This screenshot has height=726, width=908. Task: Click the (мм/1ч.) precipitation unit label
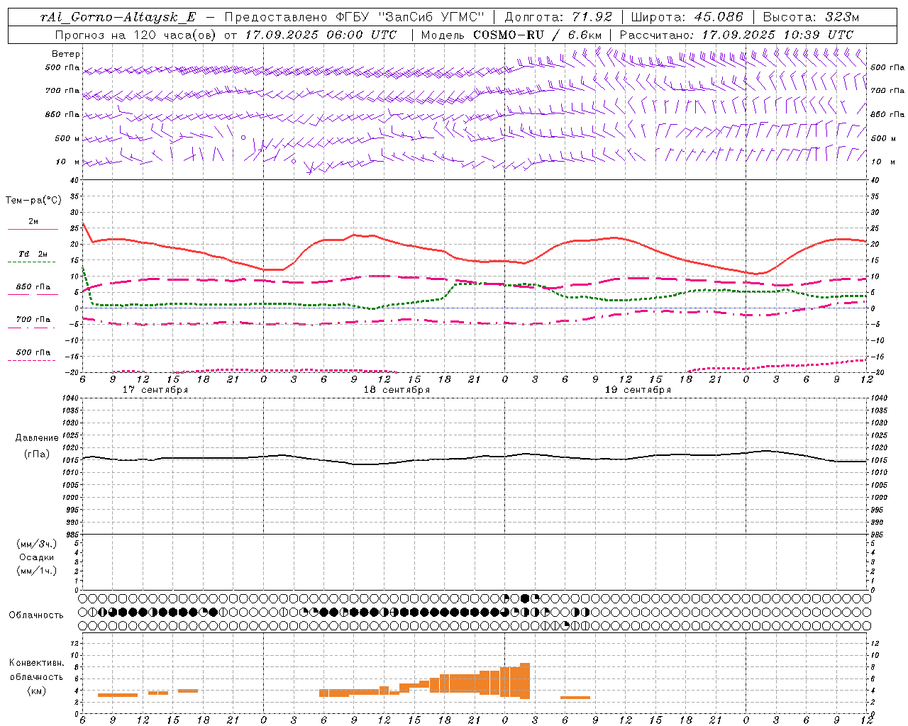click(x=37, y=571)
